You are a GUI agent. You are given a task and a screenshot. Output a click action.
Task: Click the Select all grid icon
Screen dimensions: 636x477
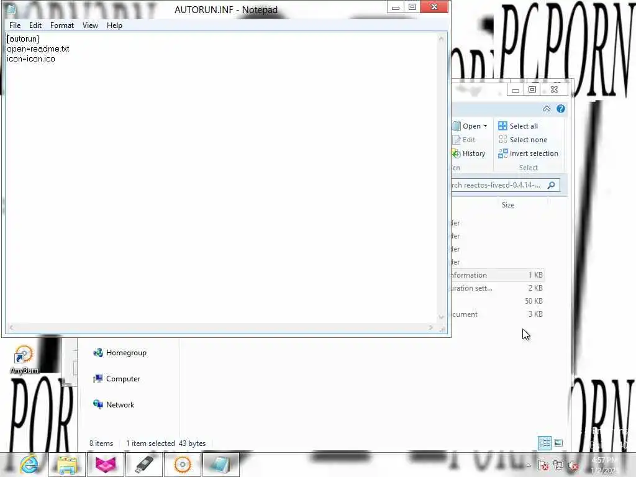[x=502, y=125]
